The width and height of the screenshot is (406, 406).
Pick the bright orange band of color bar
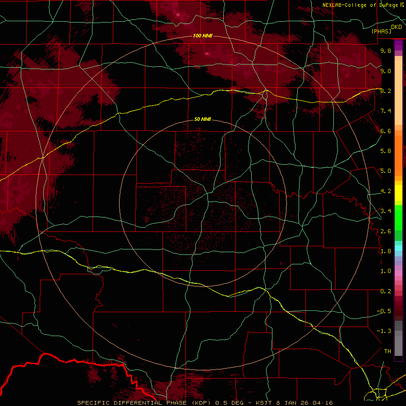398,156
